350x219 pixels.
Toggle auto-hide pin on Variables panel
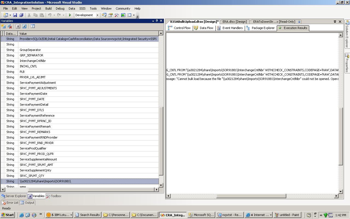157,21
